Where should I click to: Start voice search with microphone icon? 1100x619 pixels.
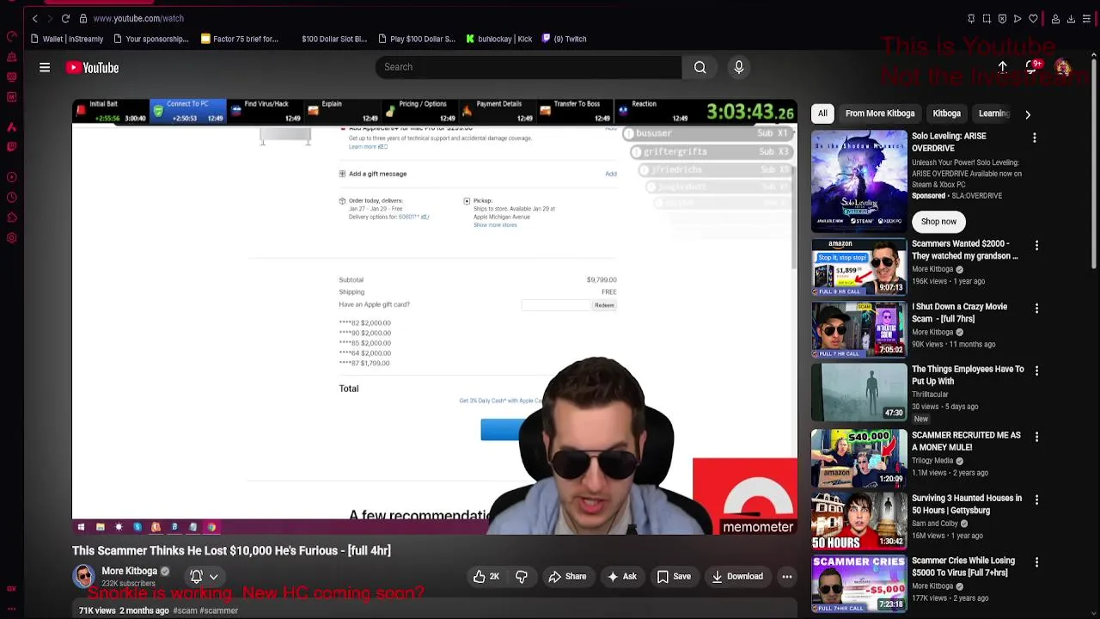pos(738,67)
